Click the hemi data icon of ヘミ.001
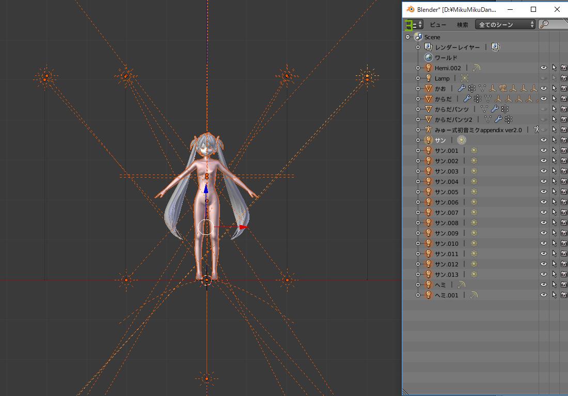Screen dimensions: 568x396 point(474,295)
